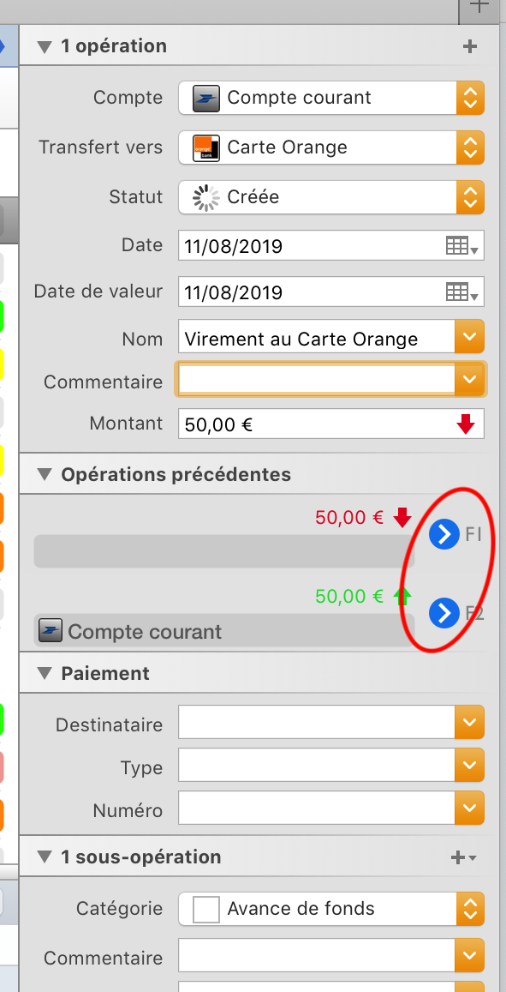
Task: Collapse the Paiement section
Action: (x=44, y=673)
